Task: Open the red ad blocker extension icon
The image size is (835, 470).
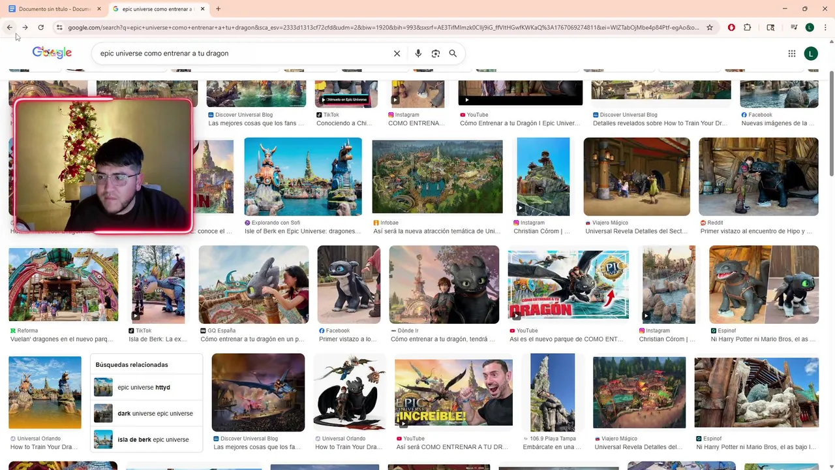Action: (x=731, y=27)
